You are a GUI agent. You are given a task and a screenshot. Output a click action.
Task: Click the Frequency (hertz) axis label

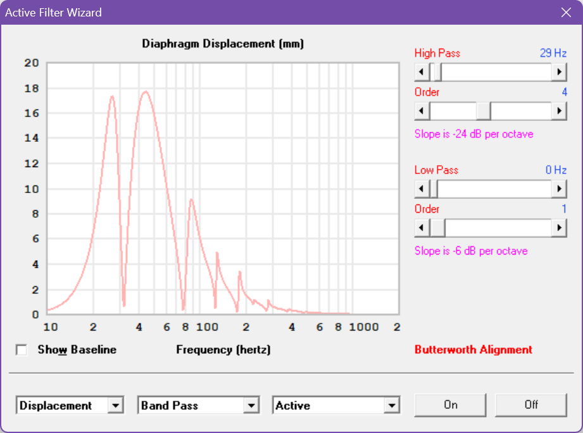point(223,349)
